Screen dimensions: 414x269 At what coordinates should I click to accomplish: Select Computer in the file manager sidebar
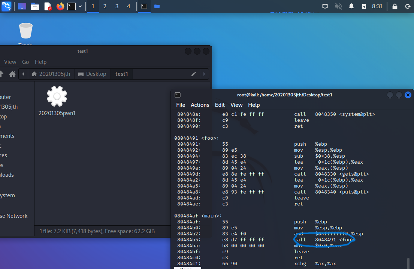(6, 97)
